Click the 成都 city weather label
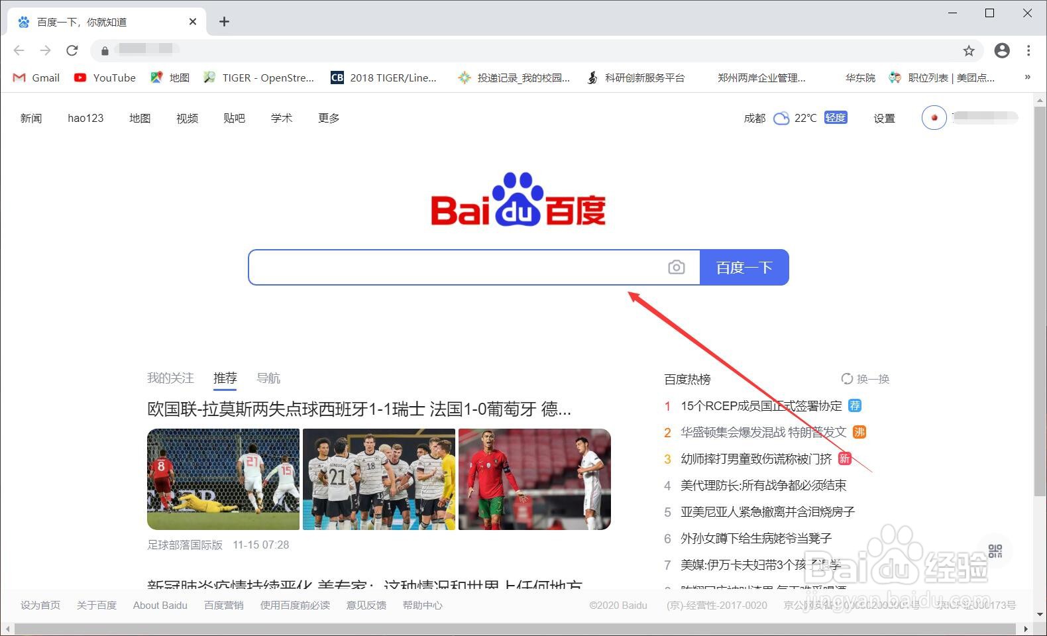Viewport: 1047px width, 636px height. pyautogui.click(x=755, y=118)
